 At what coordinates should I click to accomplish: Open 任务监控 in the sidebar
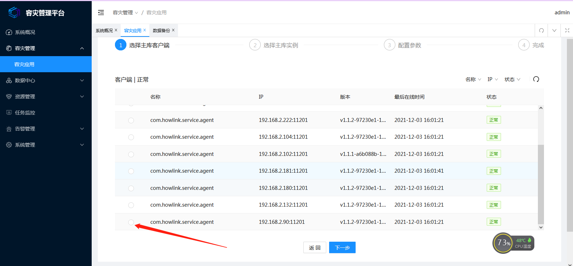[x=46, y=113]
